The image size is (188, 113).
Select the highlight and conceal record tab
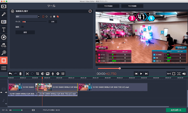coord(4,60)
